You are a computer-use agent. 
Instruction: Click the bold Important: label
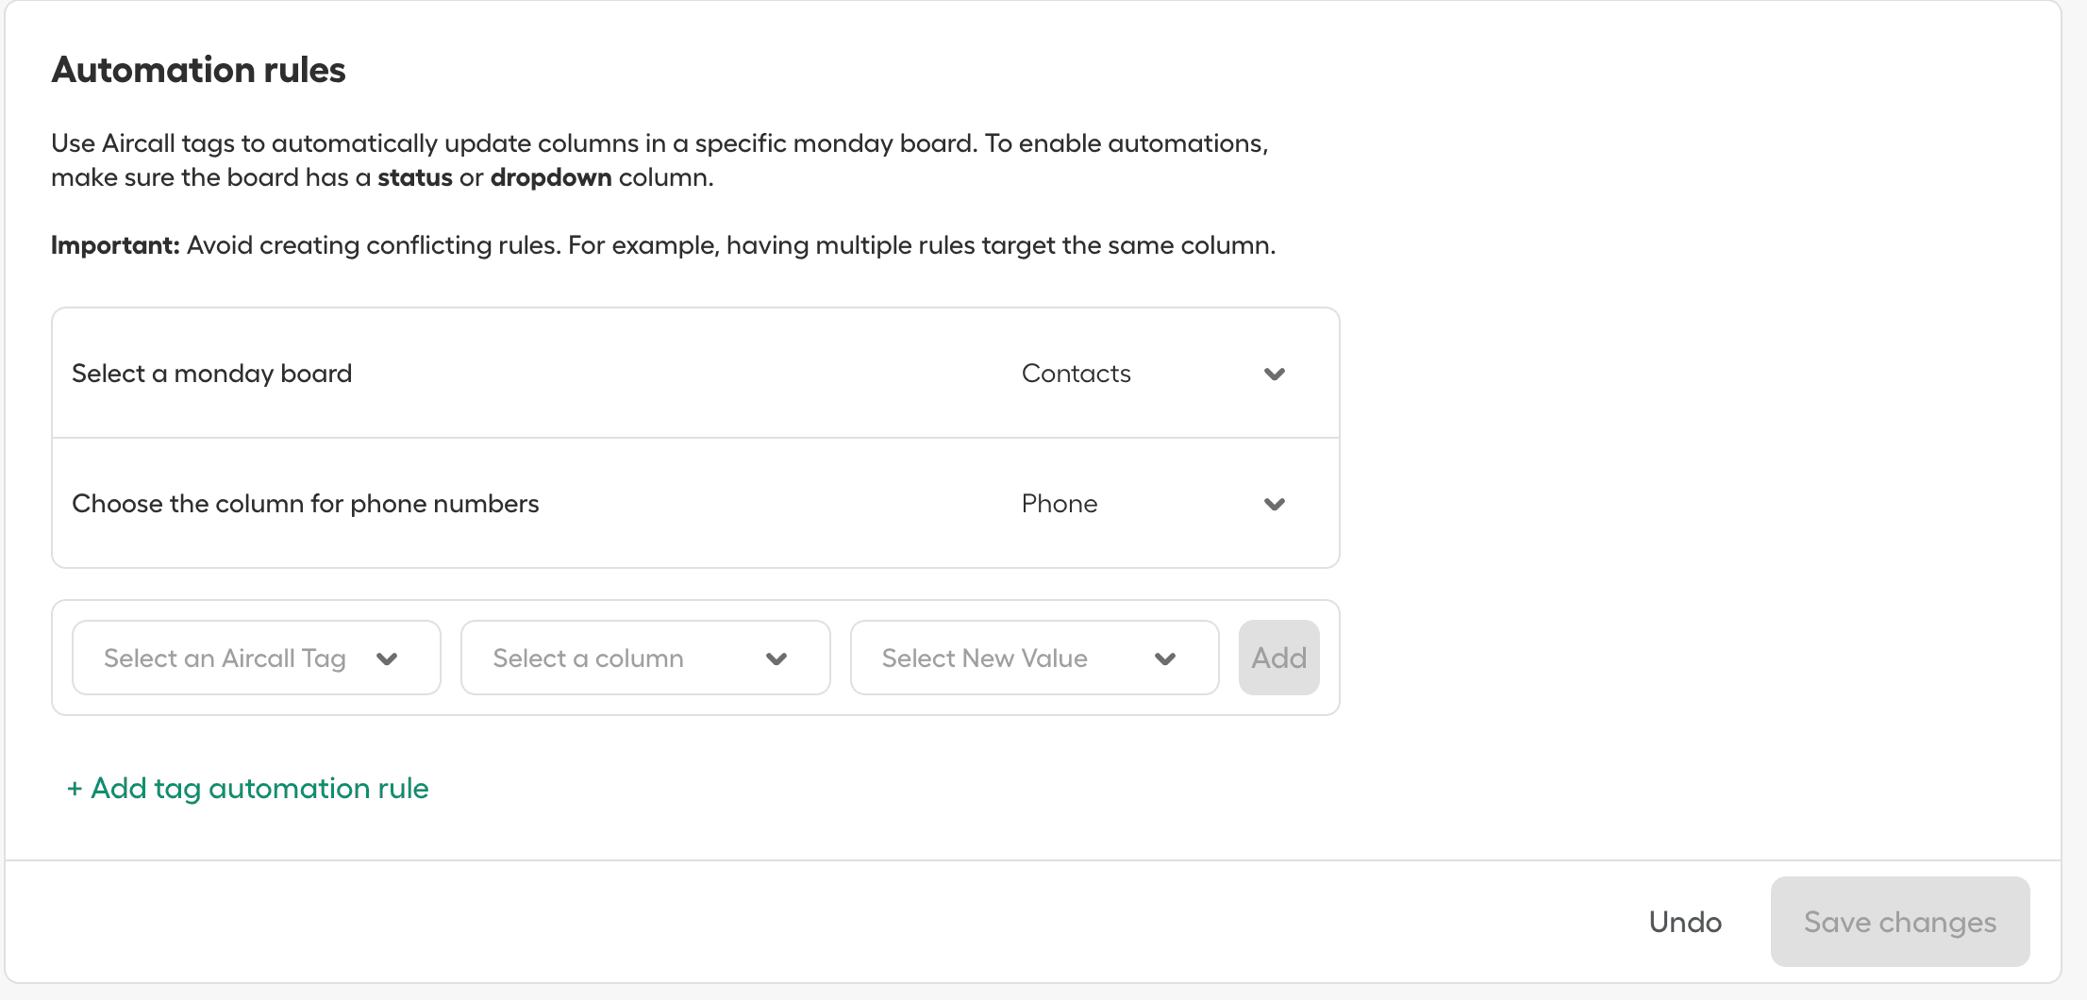[x=115, y=245]
